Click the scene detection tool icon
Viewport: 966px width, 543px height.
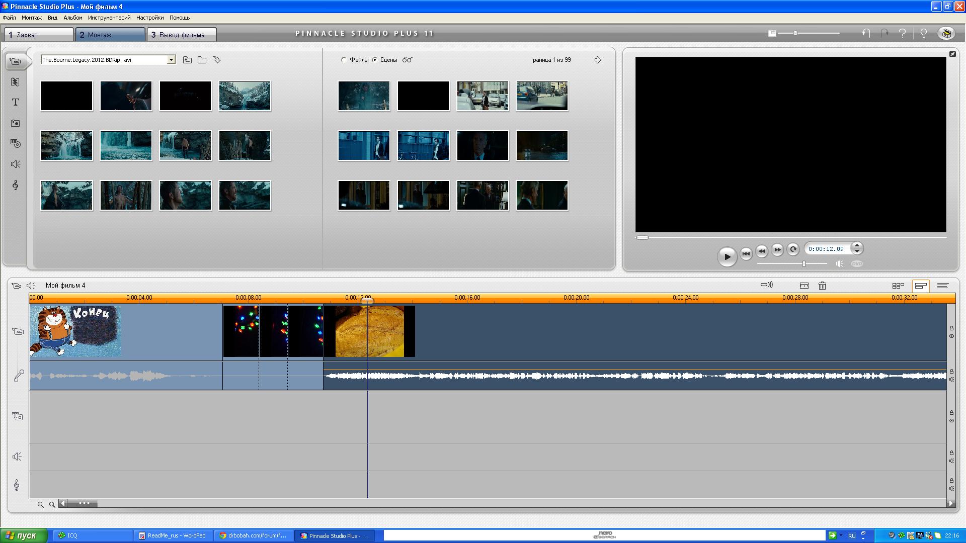coord(217,60)
